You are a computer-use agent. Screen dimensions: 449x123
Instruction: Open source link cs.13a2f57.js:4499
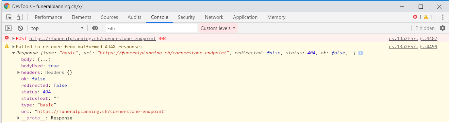(x=413, y=47)
